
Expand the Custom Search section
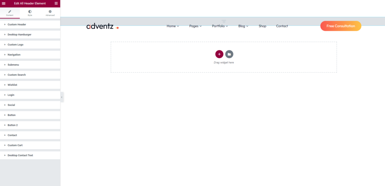tap(17, 75)
